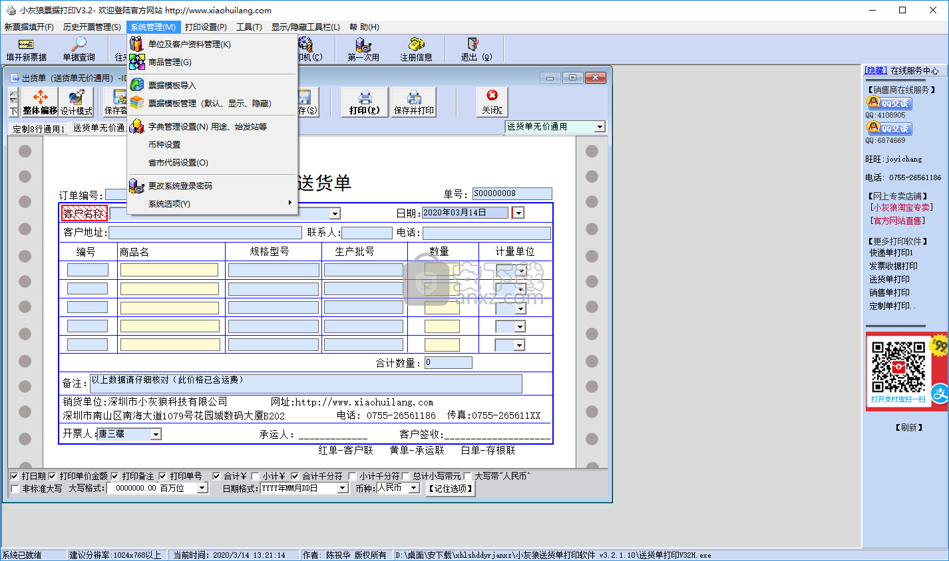The width and height of the screenshot is (949, 561).
Task: Enable the 小计¥ checkbox
Action: 255,476
